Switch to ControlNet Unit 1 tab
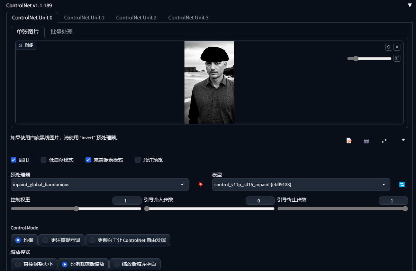416x271 pixels. point(84,17)
